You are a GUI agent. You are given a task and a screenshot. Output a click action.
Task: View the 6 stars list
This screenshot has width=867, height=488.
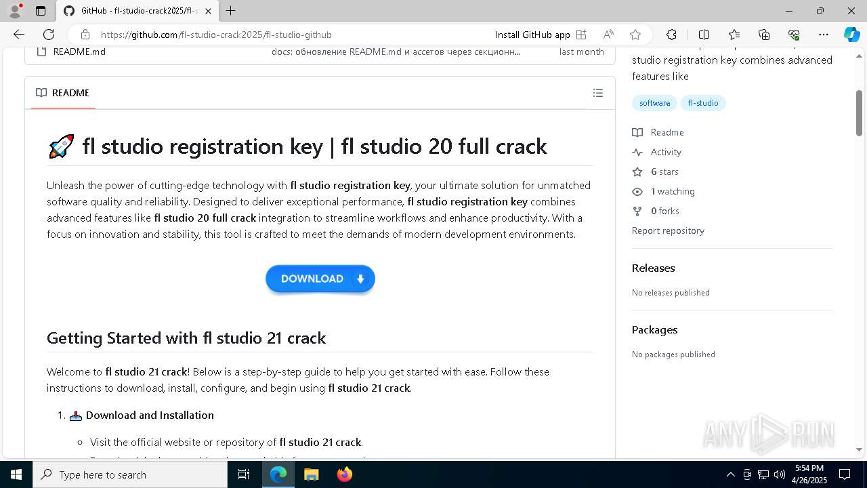pos(656,171)
